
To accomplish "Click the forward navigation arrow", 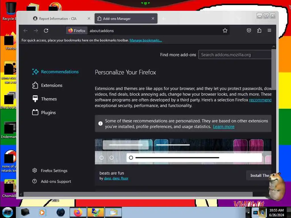I will [x=36, y=31].
